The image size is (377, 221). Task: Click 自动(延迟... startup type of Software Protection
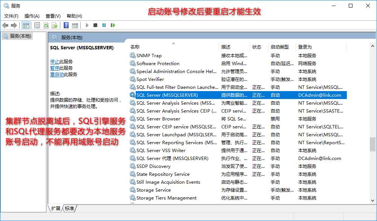[x=282, y=63]
